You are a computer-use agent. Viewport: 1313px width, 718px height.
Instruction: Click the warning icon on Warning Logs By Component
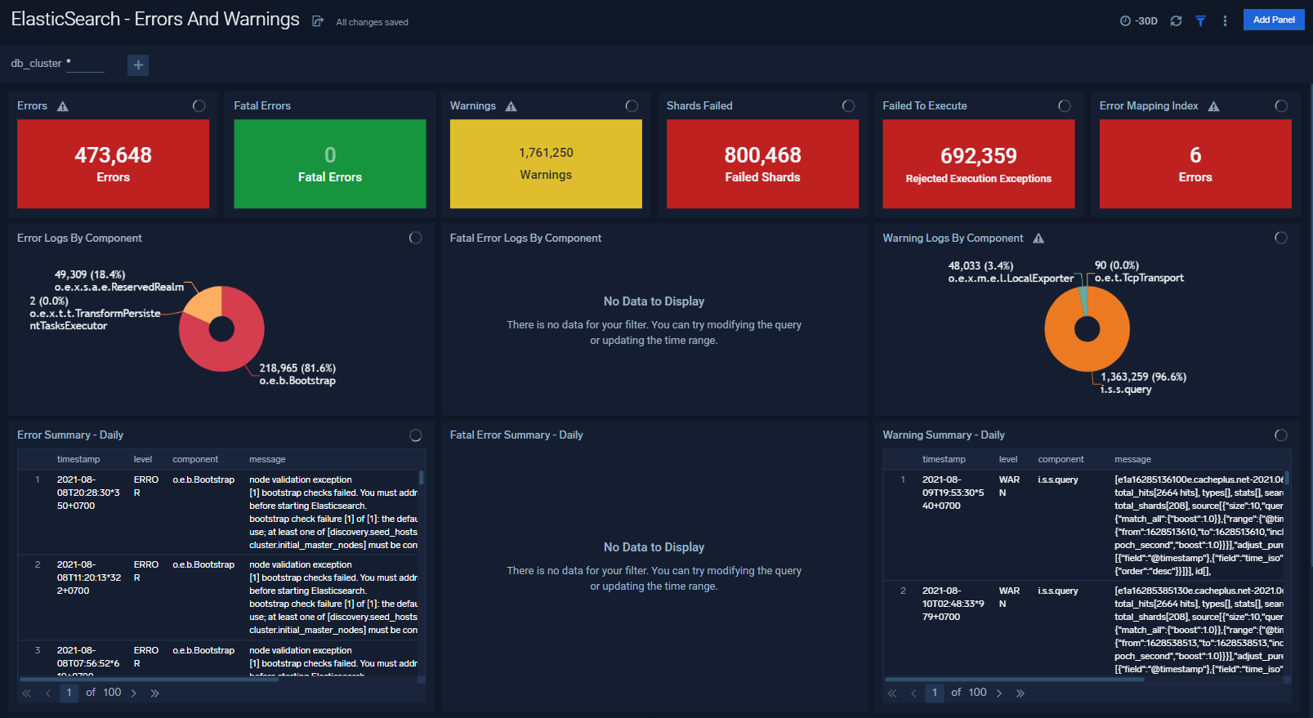pyautogui.click(x=1038, y=239)
